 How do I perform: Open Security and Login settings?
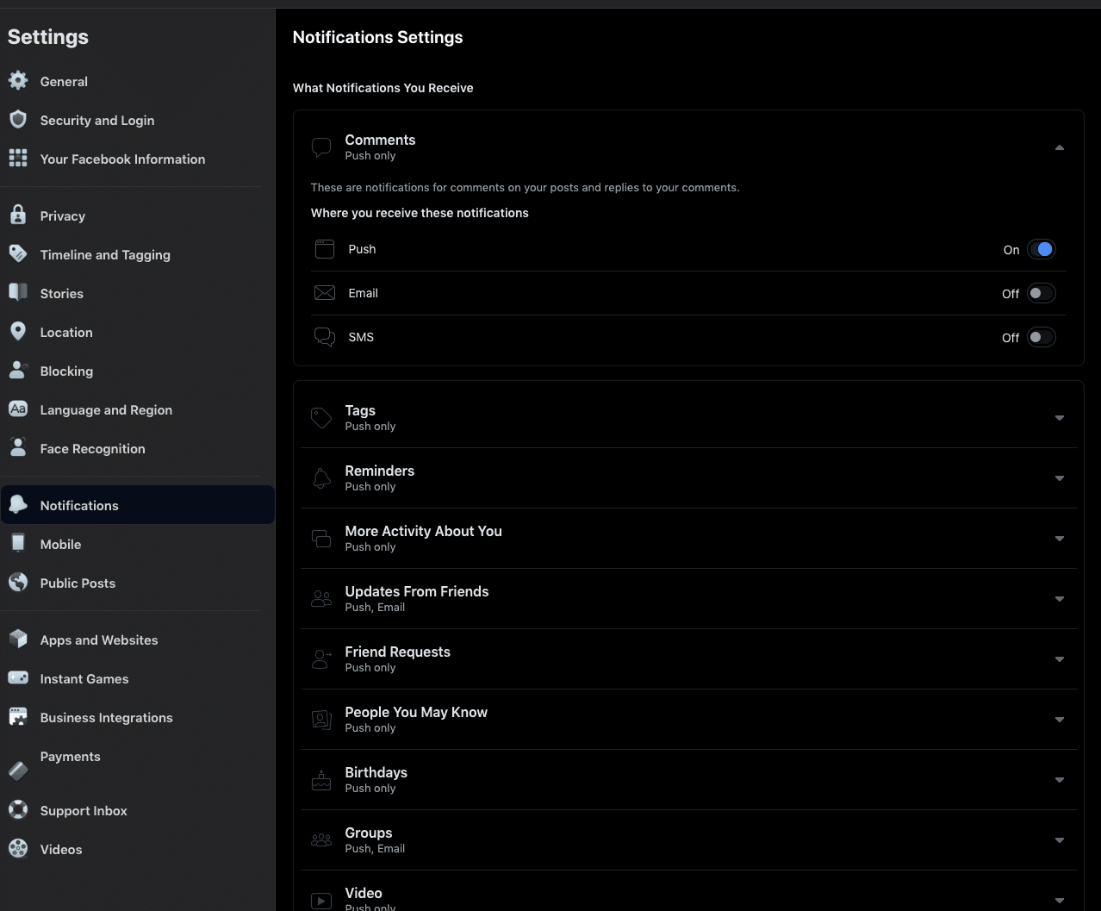tap(137, 120)
